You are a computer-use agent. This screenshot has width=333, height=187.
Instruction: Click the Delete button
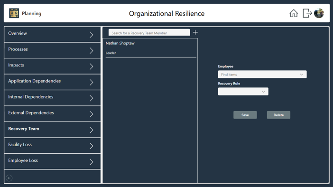pyautogui.click(x=278, y=115)
